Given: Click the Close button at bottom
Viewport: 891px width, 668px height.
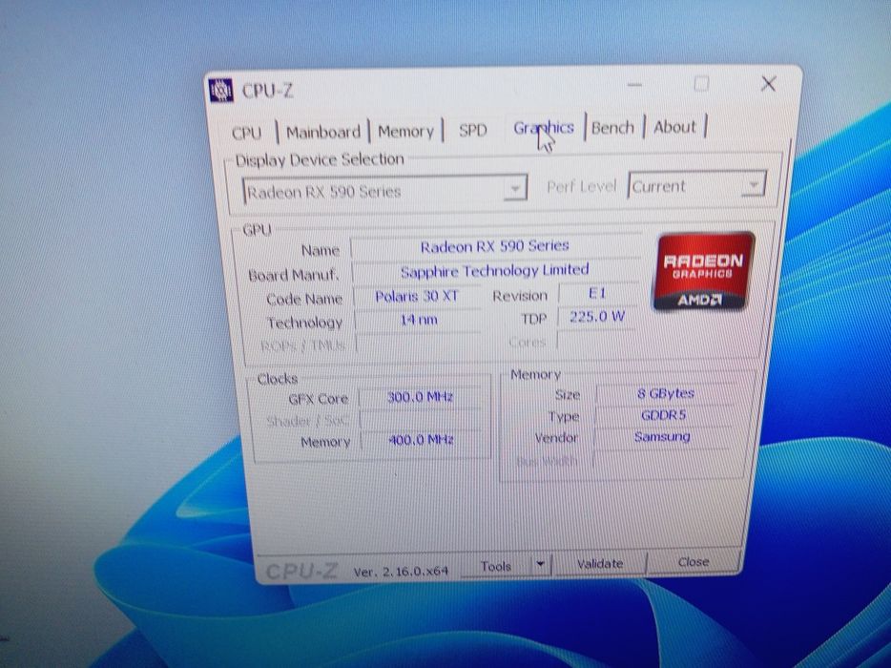Looking at the screenshot, I should point(694,562).
